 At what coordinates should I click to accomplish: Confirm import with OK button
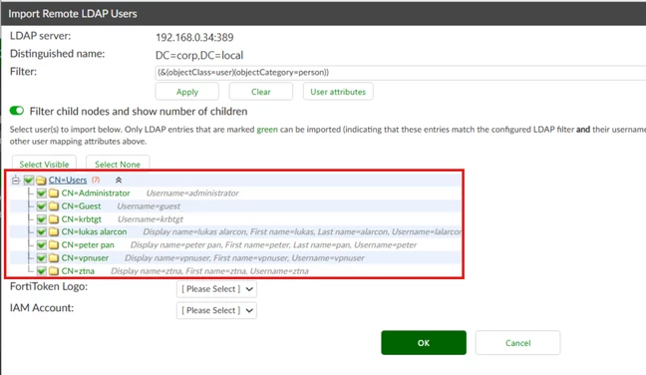[424, 342]
